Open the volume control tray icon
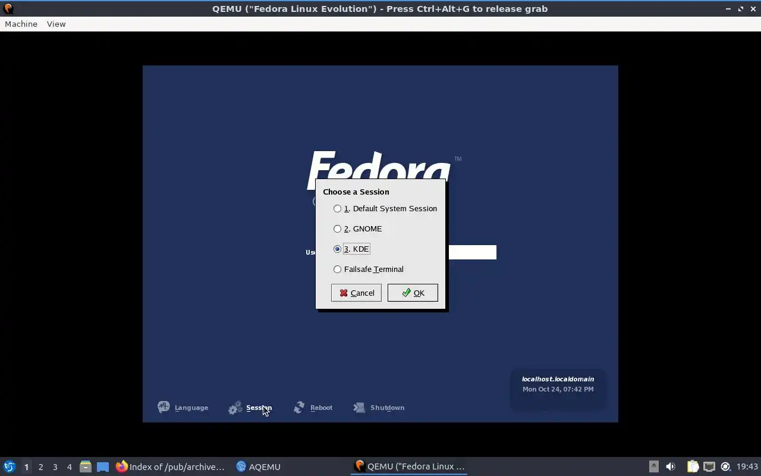761x476 pixels. [671, 466]
